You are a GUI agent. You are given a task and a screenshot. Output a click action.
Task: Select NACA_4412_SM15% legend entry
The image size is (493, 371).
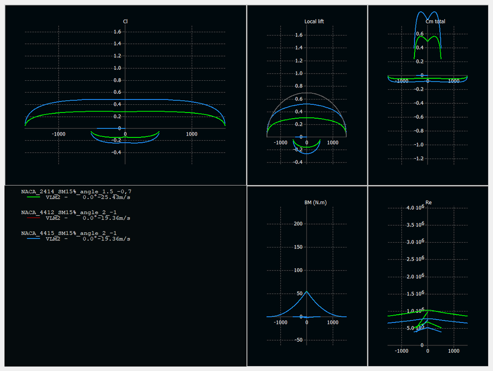tap(69, 212)
